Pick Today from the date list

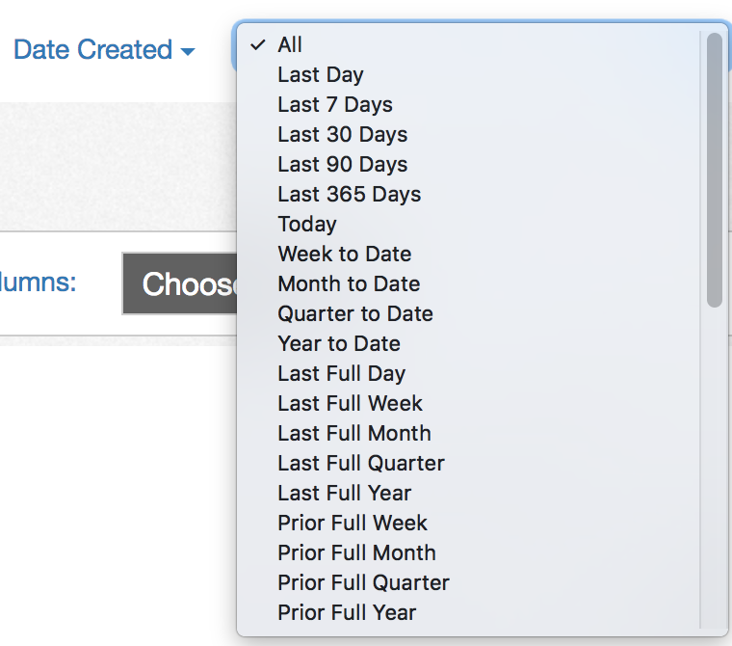tap(307, 224)
